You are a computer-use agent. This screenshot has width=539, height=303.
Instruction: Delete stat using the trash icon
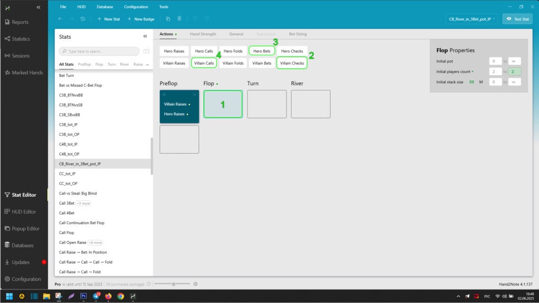179,19
